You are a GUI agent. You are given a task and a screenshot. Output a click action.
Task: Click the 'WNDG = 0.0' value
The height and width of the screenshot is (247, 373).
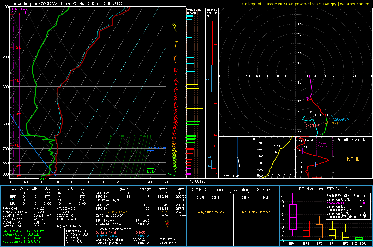pos(66,209)
